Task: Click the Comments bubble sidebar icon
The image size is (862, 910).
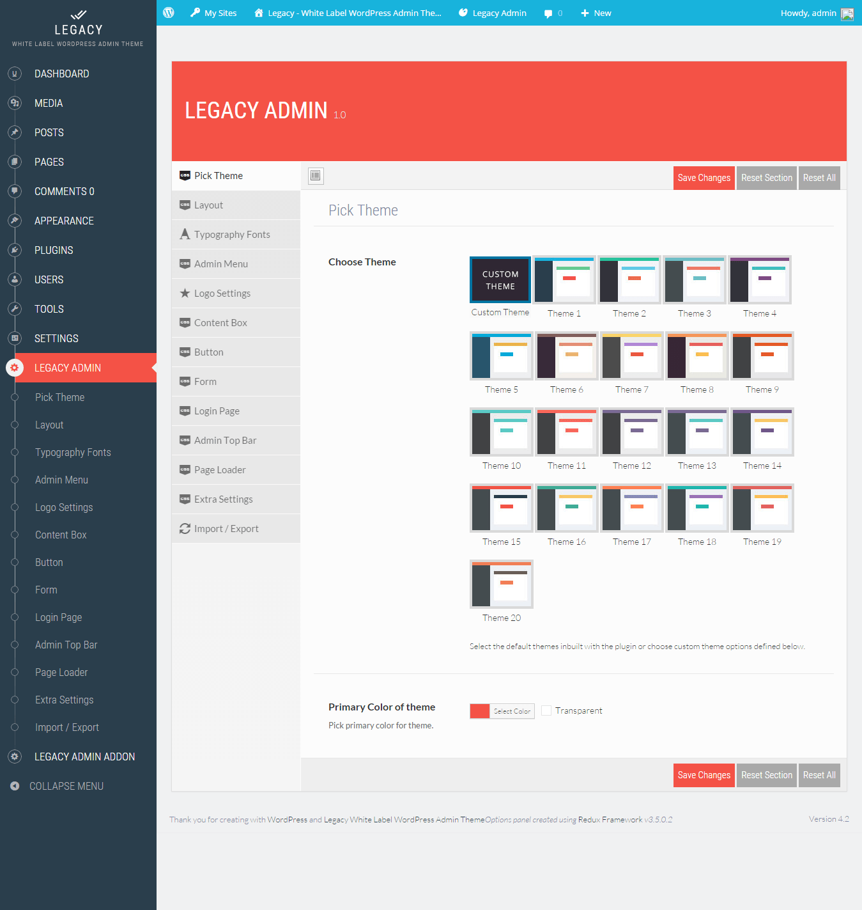Action: point(15,191)
